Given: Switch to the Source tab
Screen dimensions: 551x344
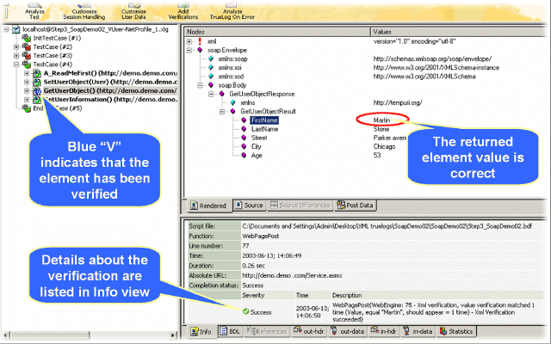Looking at the screenshot, I should tap(251, 206).
